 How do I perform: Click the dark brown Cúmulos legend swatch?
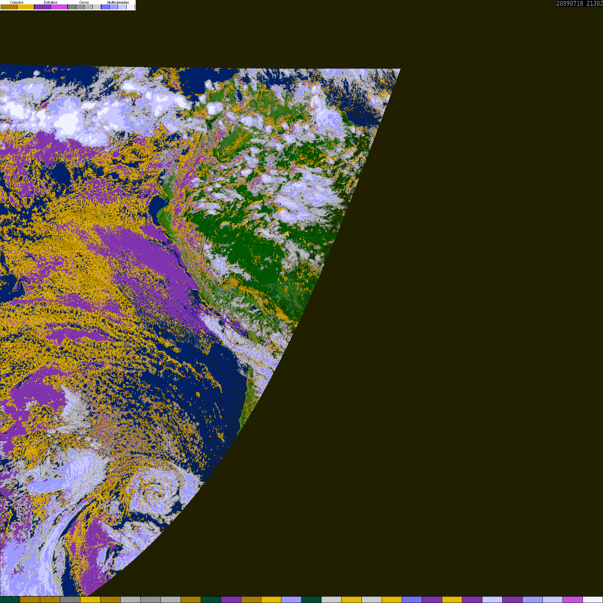[9, 7]
